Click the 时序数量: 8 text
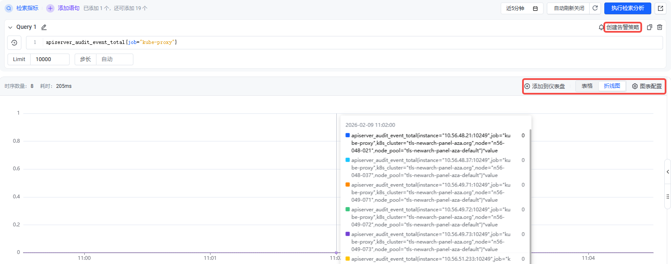This screenshot has height=264, width=671. click(19, 86)
